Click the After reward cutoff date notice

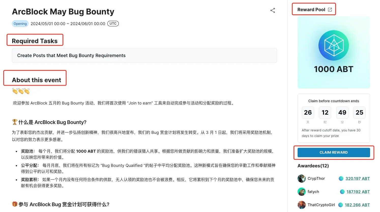tap(331, 133)
